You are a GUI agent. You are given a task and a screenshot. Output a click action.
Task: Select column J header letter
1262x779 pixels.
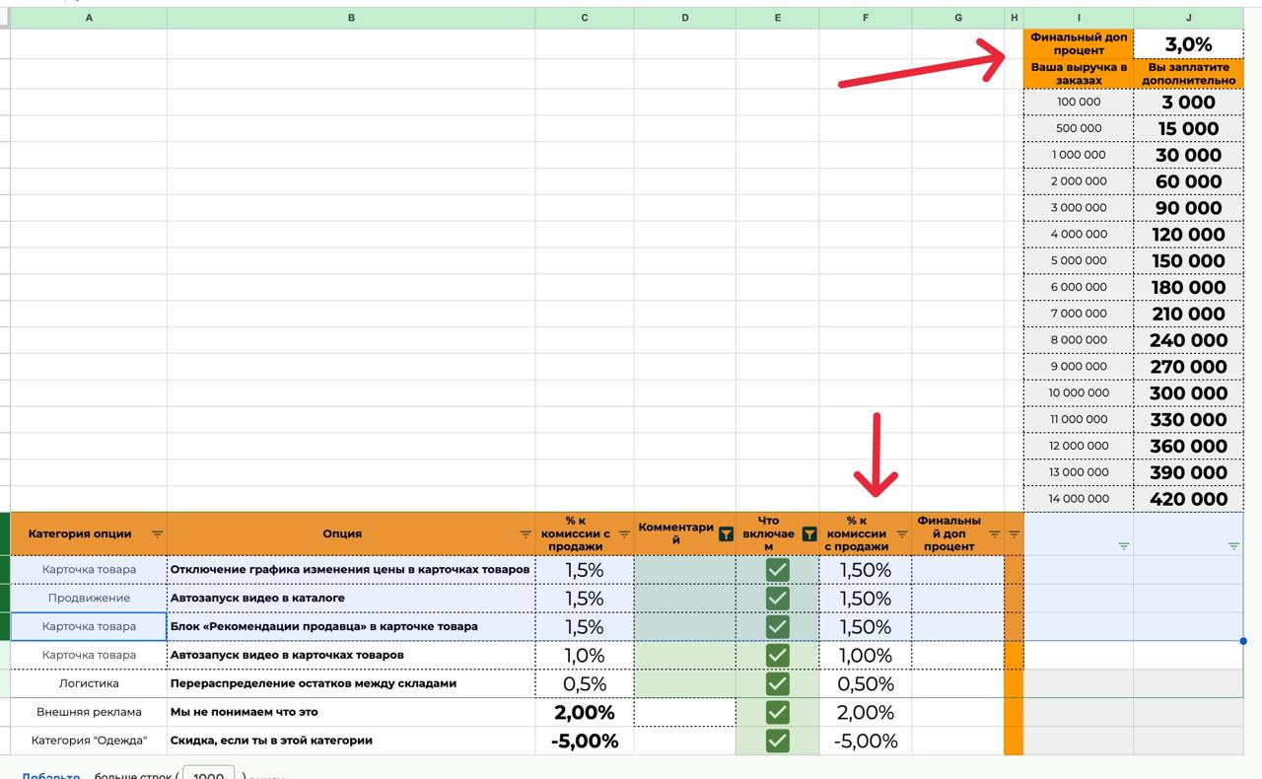[1189, 18]
